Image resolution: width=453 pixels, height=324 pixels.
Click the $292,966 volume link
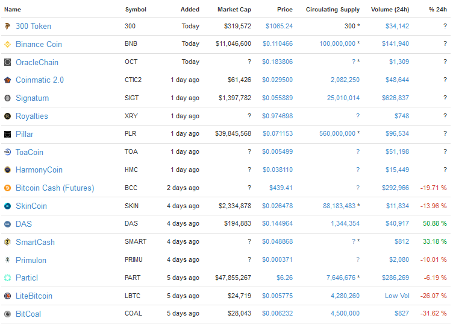click(x=396, y=188)
